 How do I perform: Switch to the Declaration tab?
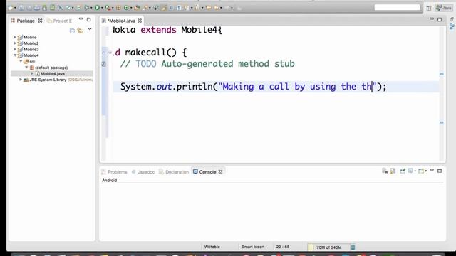tap(174, 172)
